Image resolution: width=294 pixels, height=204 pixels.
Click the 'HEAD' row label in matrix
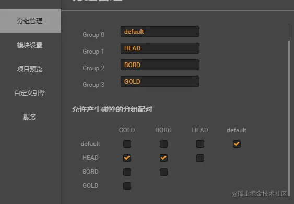coord(90,158)
